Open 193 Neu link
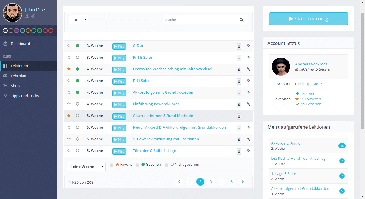The height and width of the screenshot is (199, 365). pos(308,94)
